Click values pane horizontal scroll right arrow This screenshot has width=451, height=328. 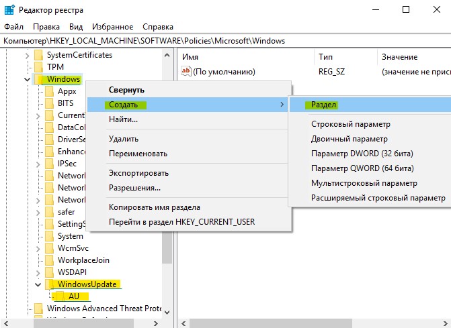coord(445,323)
